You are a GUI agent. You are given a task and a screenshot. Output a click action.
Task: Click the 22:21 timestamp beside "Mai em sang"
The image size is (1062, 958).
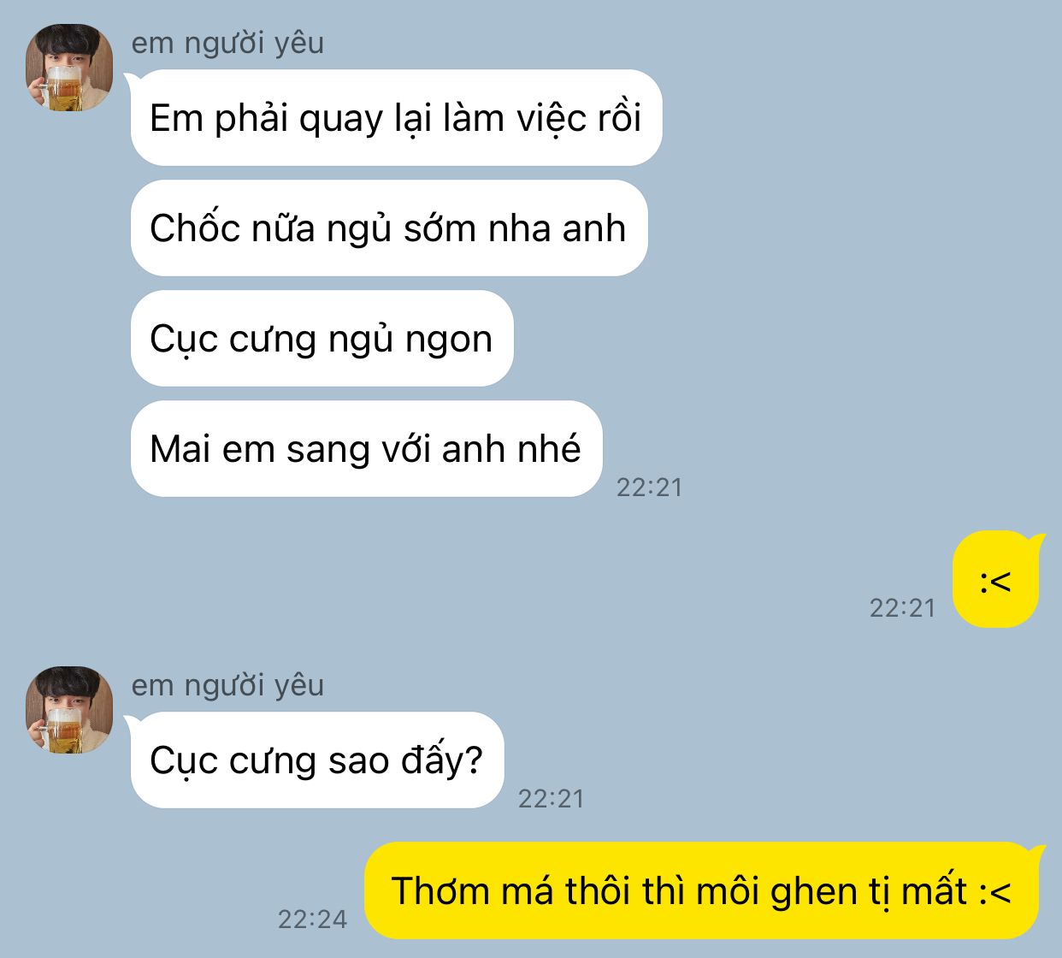point(650,488)
